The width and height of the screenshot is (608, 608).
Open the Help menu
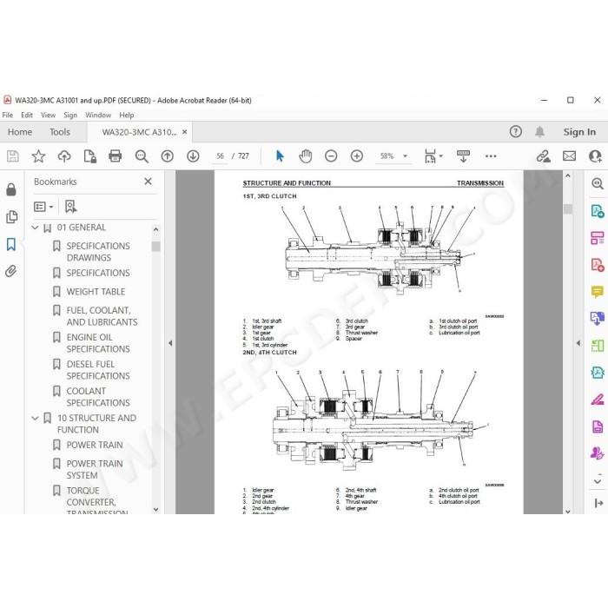127,116
